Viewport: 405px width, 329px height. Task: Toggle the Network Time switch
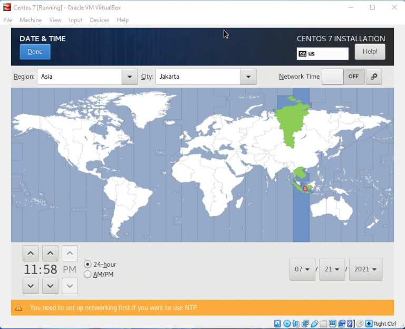[x=343, y=77]
